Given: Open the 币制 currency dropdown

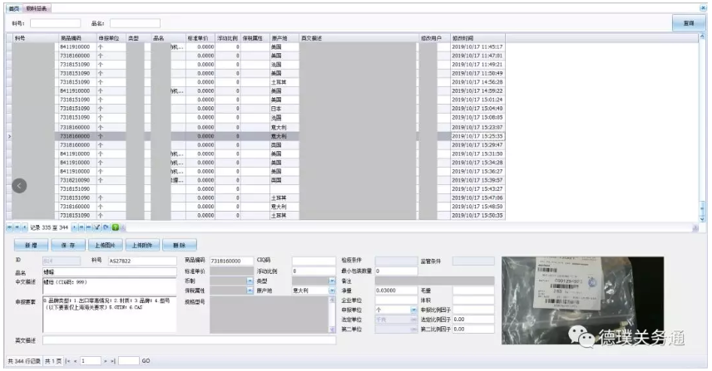Looking at the screenshot, I should 250,281.
